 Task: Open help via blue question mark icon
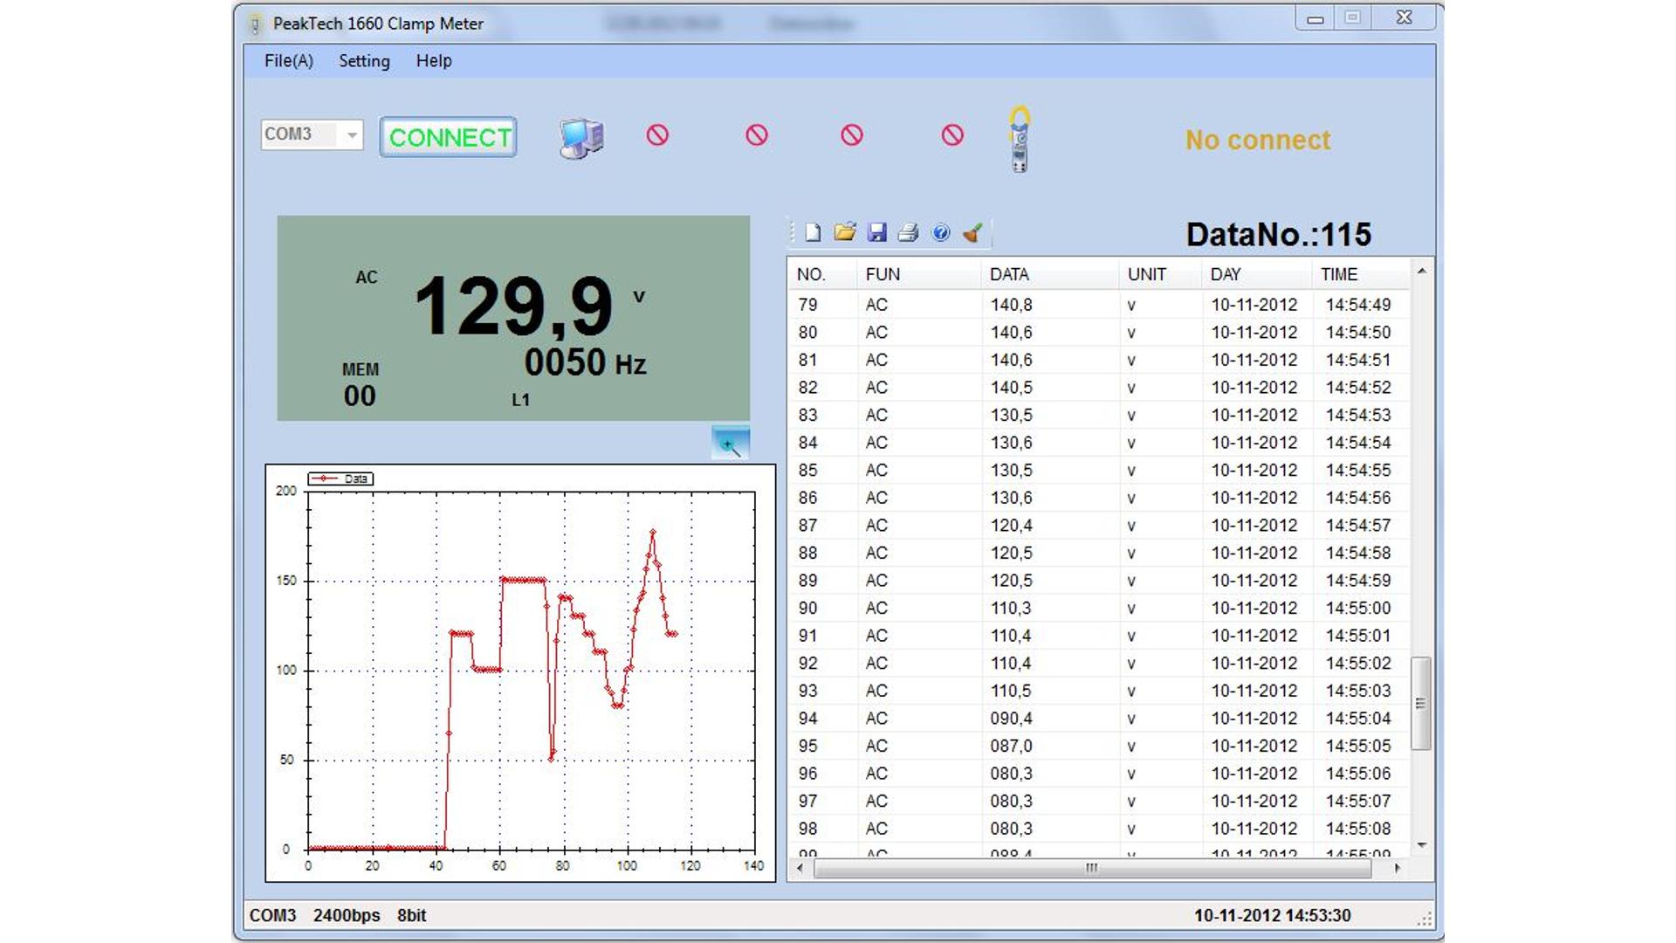click(940, 232)
